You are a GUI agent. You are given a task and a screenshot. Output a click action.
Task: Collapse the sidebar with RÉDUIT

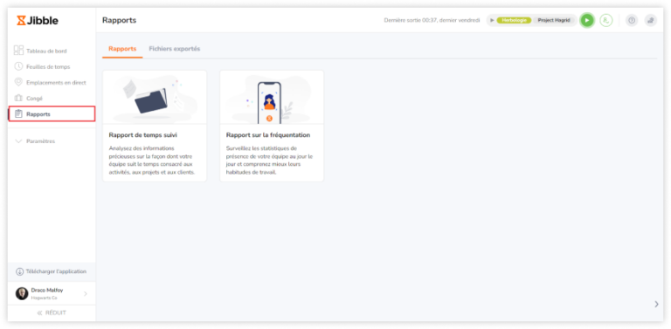click(52, 312)
